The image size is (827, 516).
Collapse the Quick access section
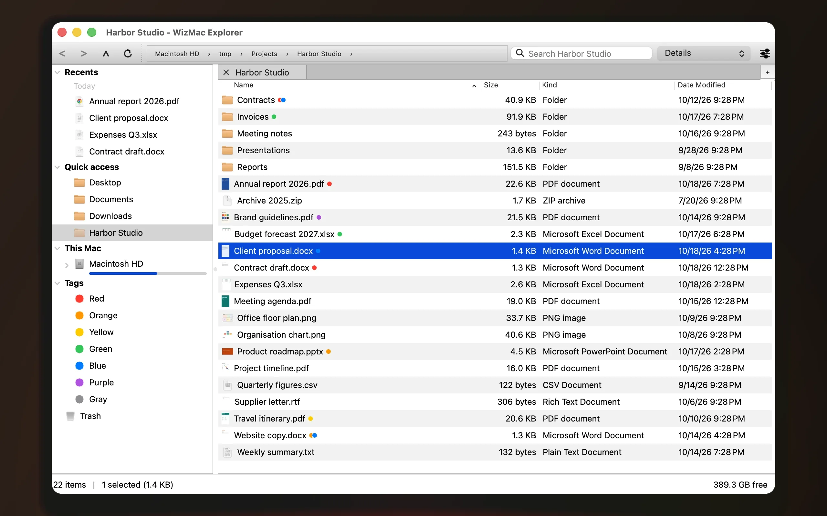point(58,167)
